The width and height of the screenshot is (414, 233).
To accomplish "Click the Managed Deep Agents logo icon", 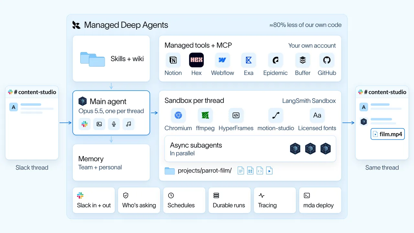I will point(76,25).
